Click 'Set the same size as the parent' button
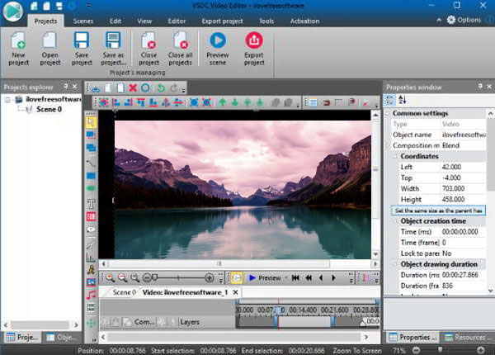This screenshot has height=355, width=495. (437, 211)
